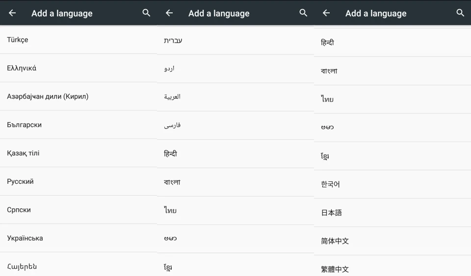Go back using the arrow in the middle screen
Screen dimensions: 471x276
click(x=169, y=13)
